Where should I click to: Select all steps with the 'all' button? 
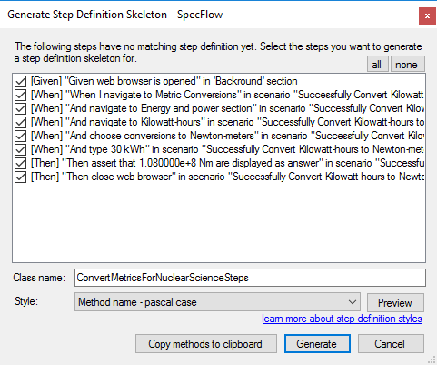[377, 64]
